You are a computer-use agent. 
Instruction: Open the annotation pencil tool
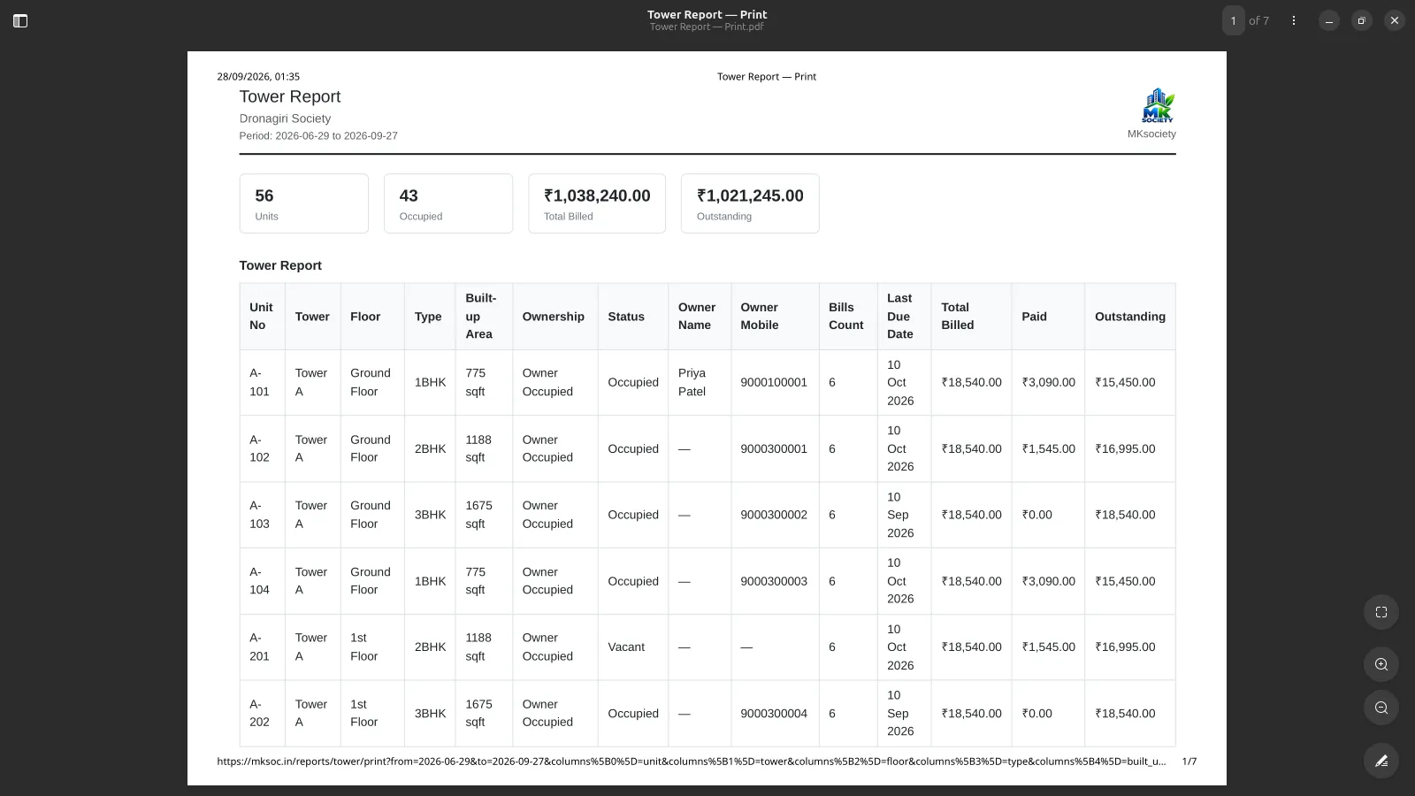[x=1381, y=761]
